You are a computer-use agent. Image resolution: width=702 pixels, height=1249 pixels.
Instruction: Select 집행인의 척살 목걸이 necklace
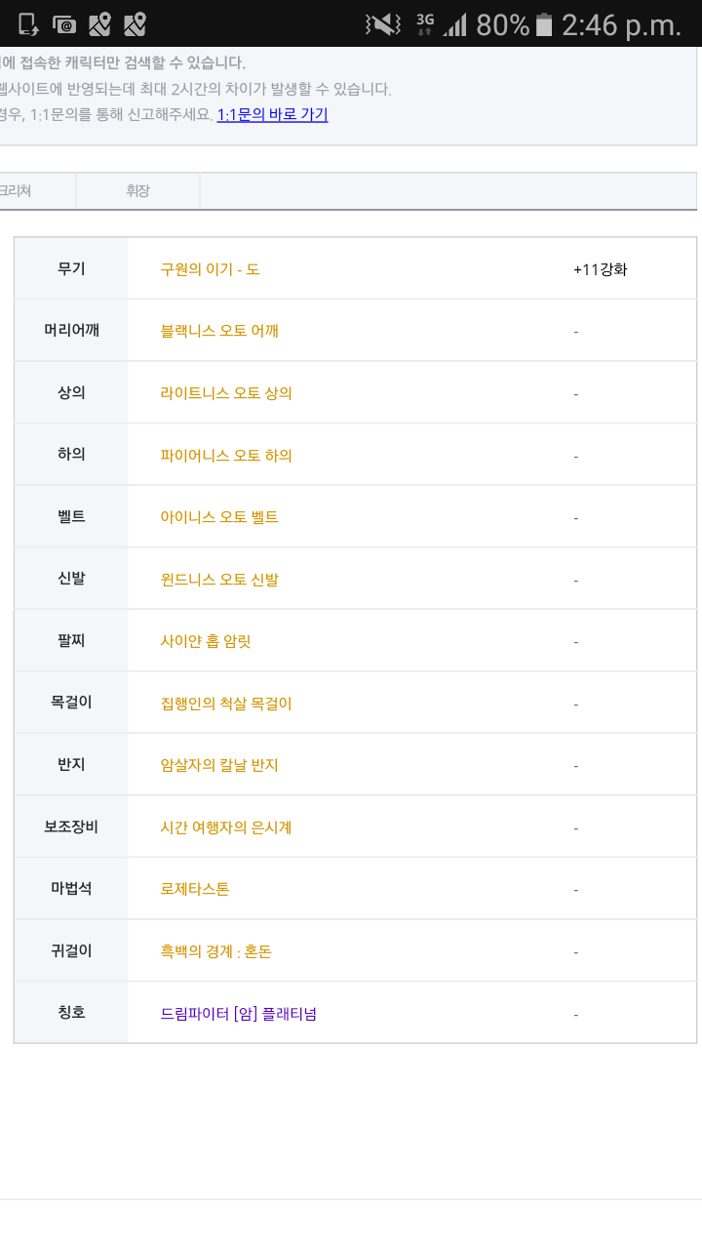[226, 704]
